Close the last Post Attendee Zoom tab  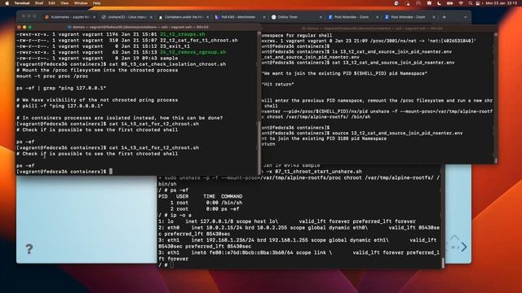coord(434,17)
